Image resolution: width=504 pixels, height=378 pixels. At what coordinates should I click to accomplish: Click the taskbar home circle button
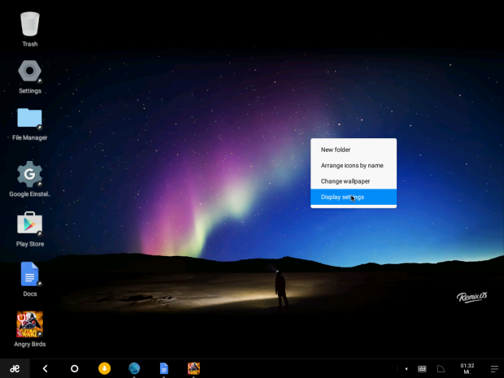pyautogui.click(x=74, y=368)
